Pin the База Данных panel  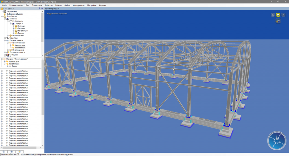pyautogui.click(x=40, y=8)
